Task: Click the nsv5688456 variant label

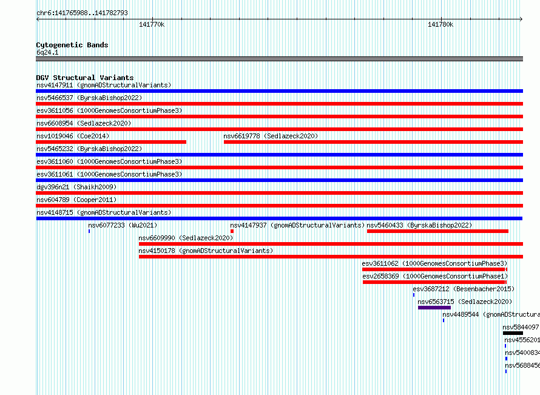Action: pyautogui.click(x=522, y=365)
